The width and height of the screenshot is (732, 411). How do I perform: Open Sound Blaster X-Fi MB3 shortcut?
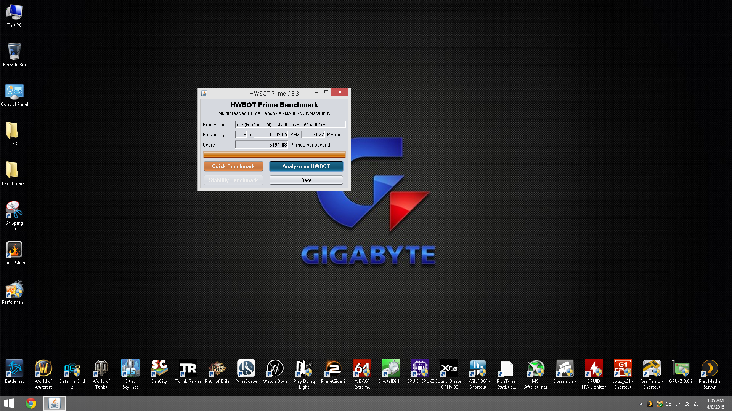(449, 374)
